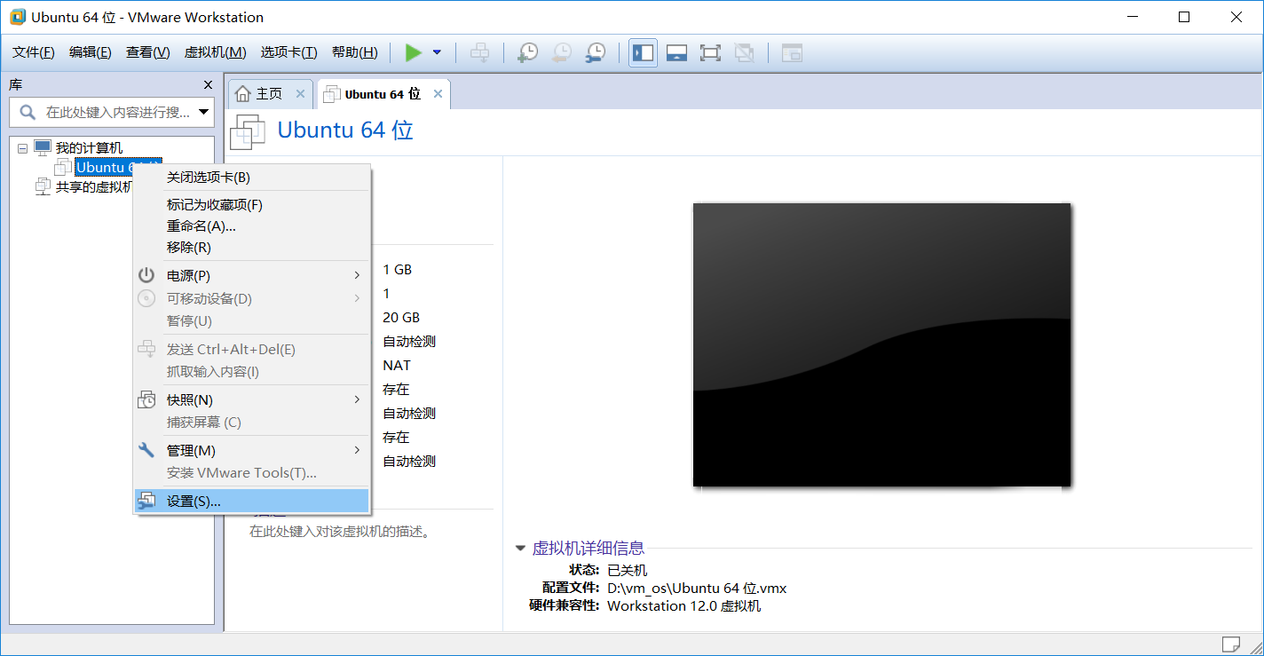The image size is (1264, 656).
Task: Choose 重命名(A)... in context menu
Action: [x=251, y=226]
